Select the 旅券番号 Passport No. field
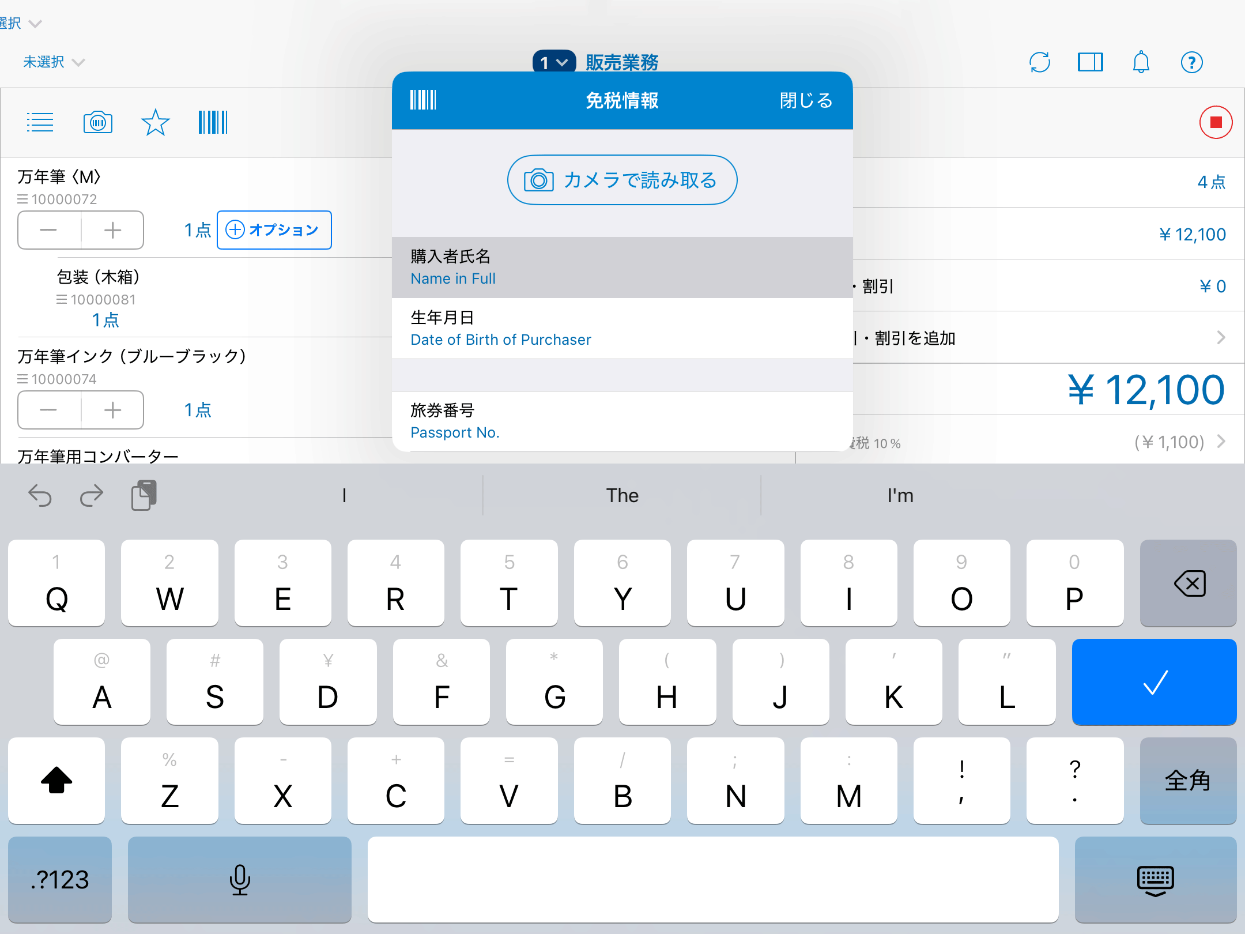Screen dimensions: 1245x934 pos(622,421)
